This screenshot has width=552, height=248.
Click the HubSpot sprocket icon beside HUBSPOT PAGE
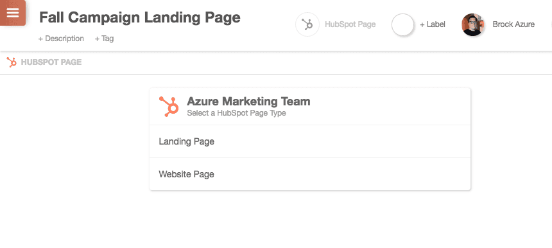(12, 62)
